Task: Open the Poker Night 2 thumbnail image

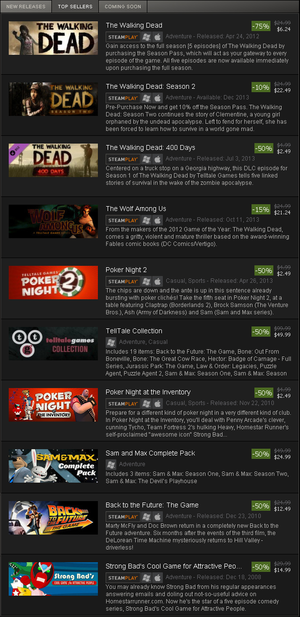Action: [53, 283]
